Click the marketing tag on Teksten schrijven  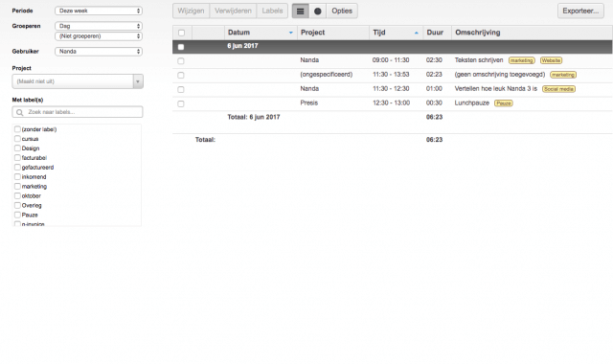(x=521, y=60)
